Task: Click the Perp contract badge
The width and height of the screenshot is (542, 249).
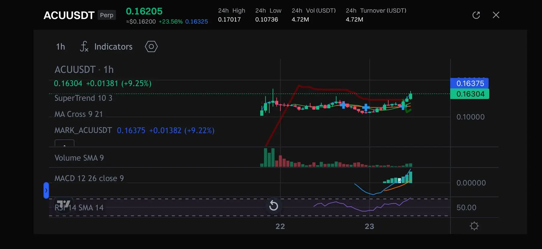Action: pyautogui.click(x=107, y=15)
